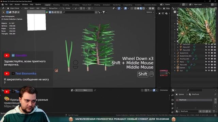Switch to solid shading mode
Image resolution: width=218 pixels, height=122 pixels.
click(138, 8)
